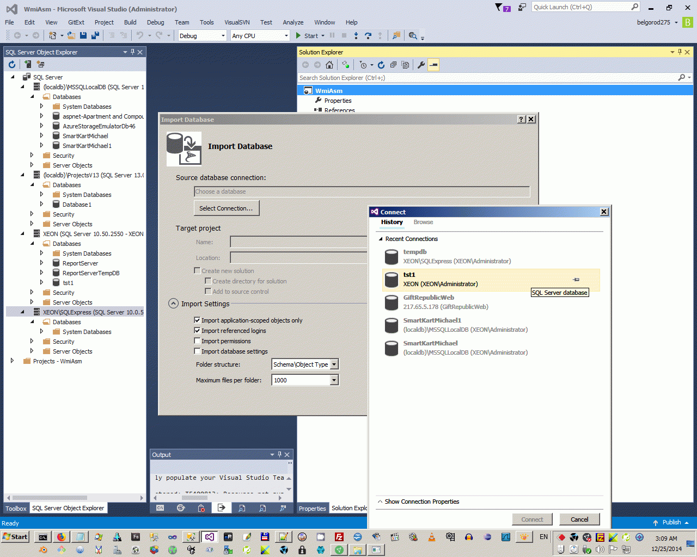Check the Create new solution checkbox

click(x=198, y=271)
